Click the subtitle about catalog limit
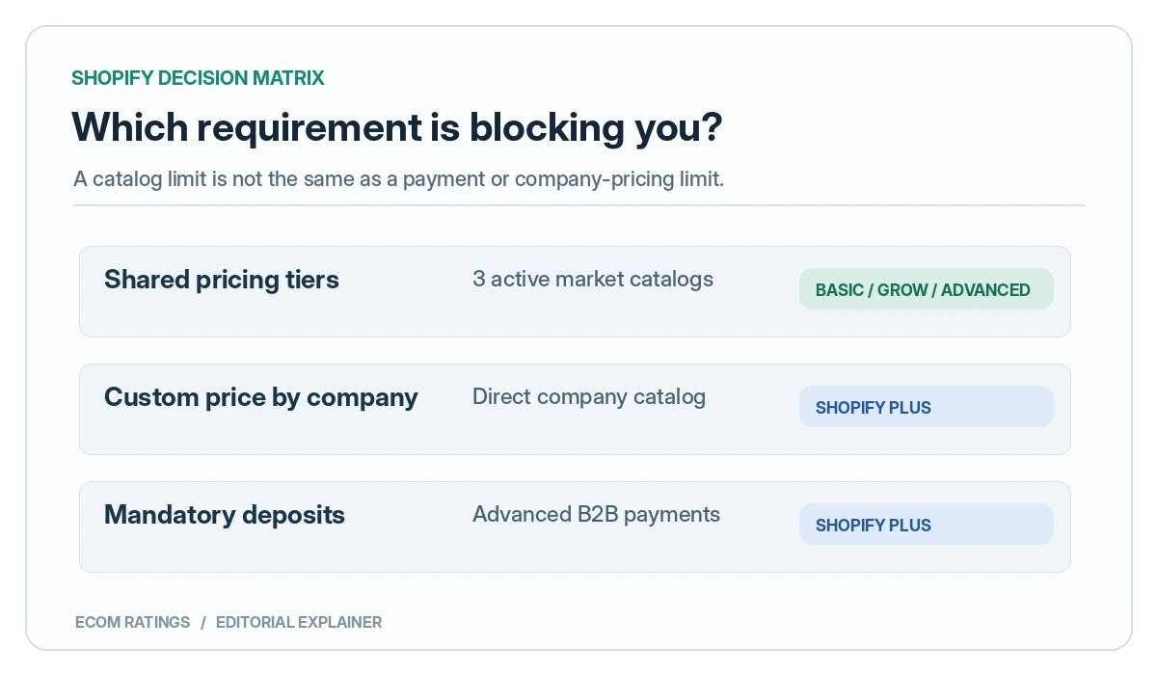1157x675 pixels. (398, 179)
